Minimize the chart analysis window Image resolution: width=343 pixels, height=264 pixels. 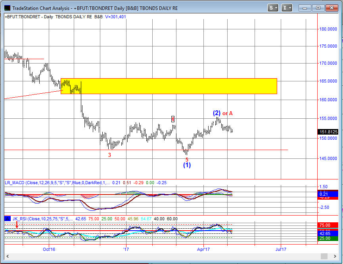pyautogui.click(x=305, y=8)
